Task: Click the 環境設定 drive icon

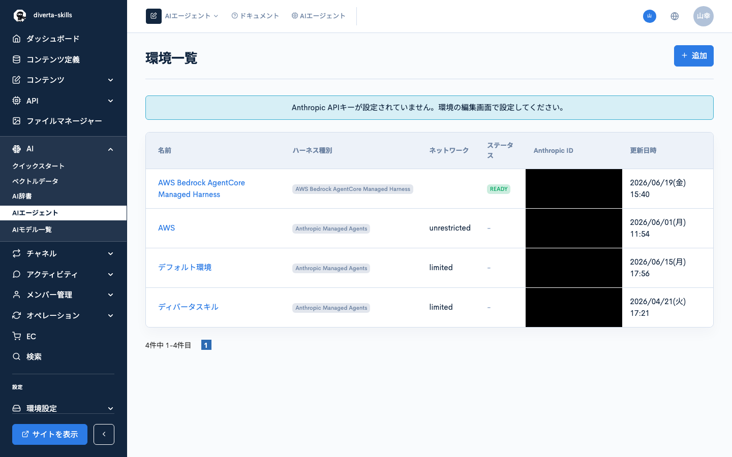Action: [17, 408]
